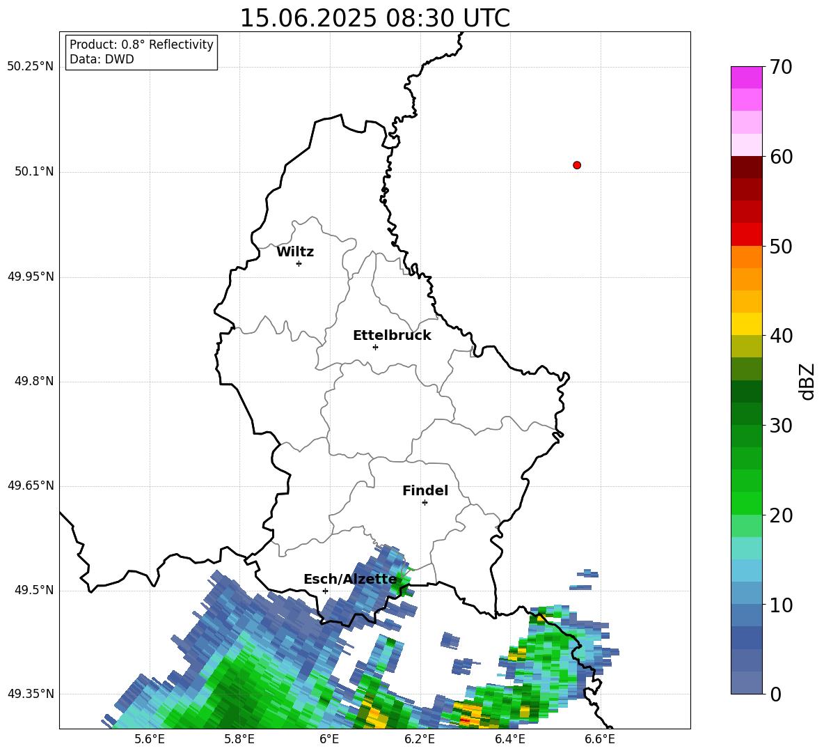
Task: Click the yellow swatch just above 40
Action: [746, 324]
